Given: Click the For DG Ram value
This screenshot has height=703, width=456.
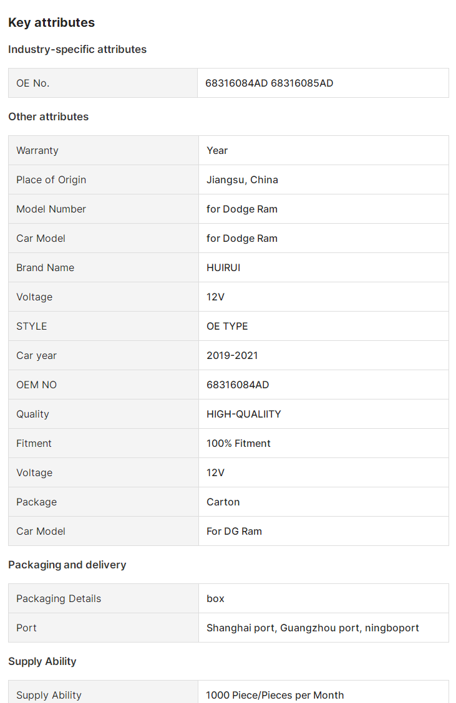Looking at the screenshot, I should click(234, 531).
